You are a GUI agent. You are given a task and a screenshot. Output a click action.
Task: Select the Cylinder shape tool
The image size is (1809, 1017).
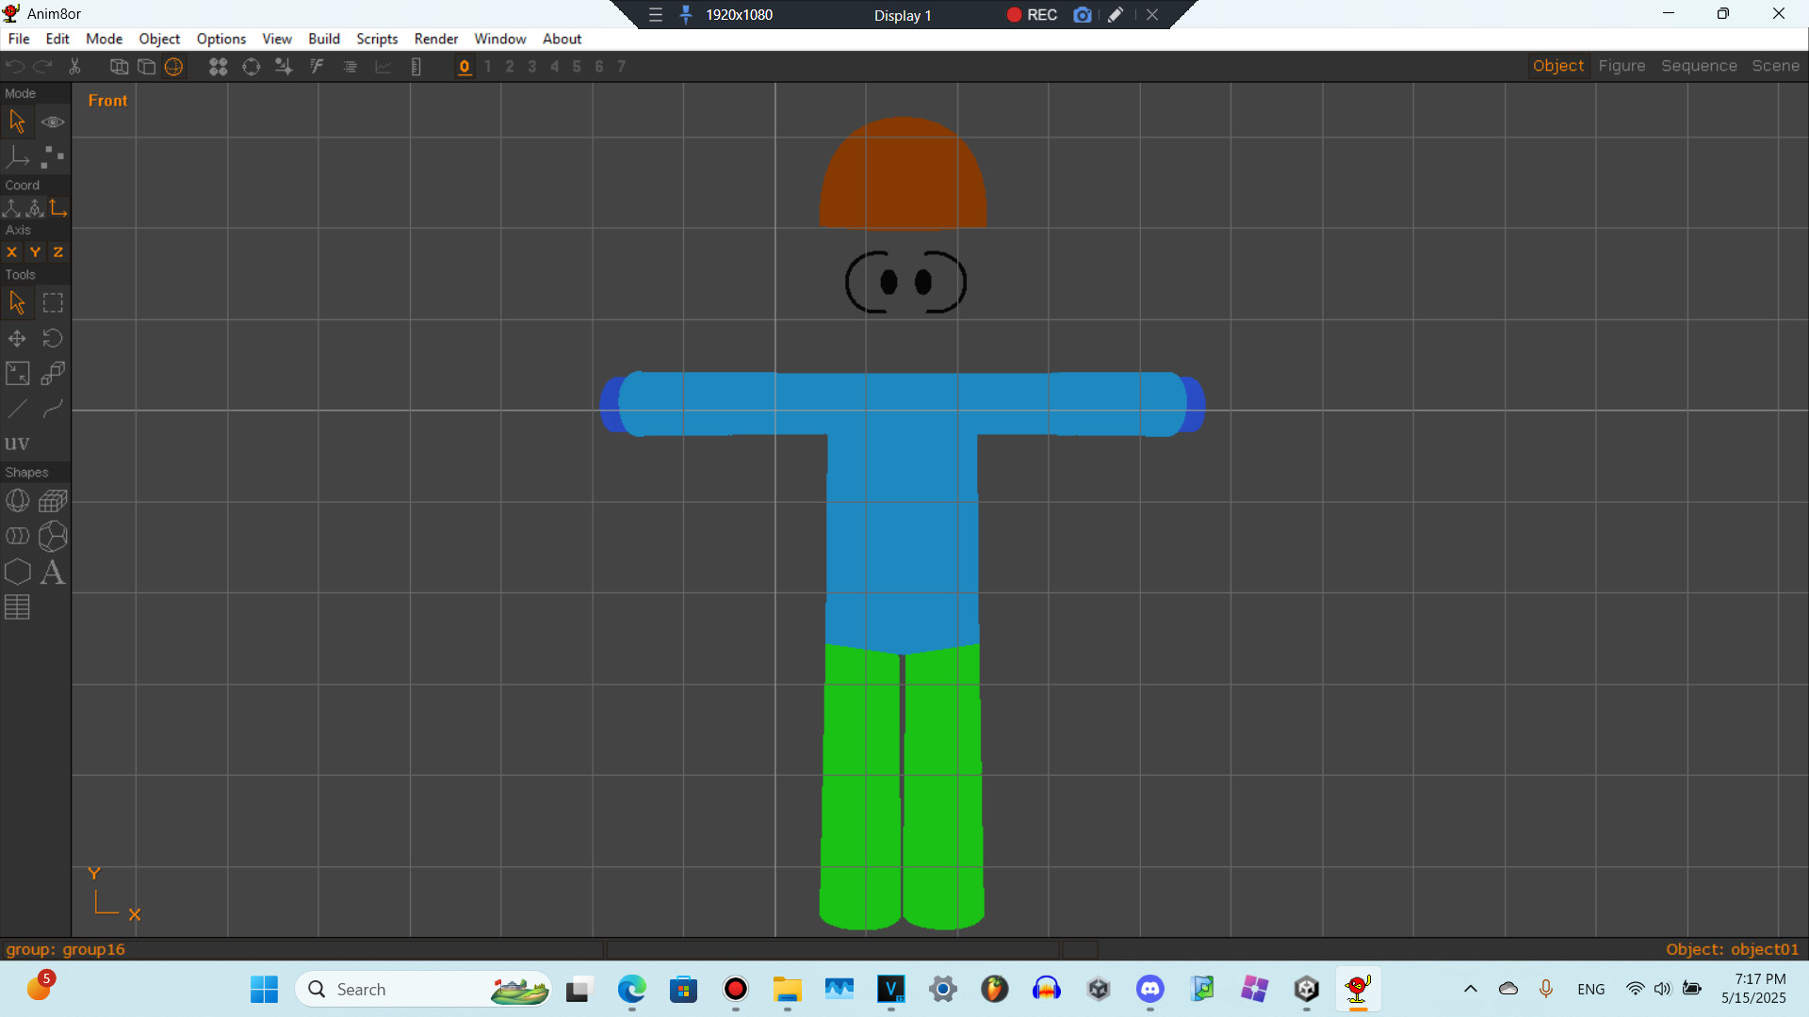tap(18, 536)
